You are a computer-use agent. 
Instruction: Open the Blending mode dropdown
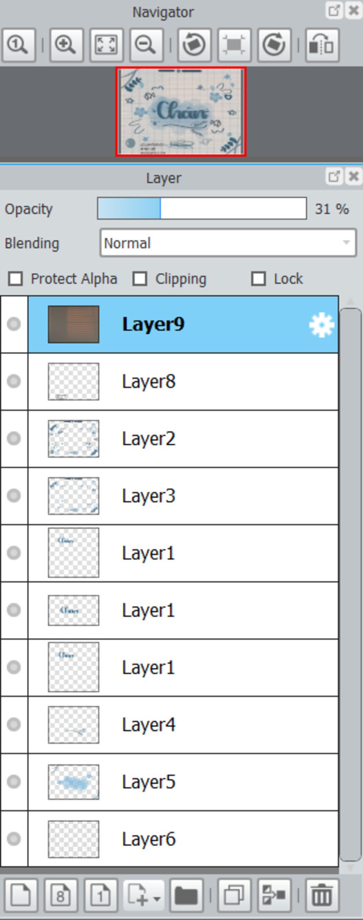click(228, 243)
